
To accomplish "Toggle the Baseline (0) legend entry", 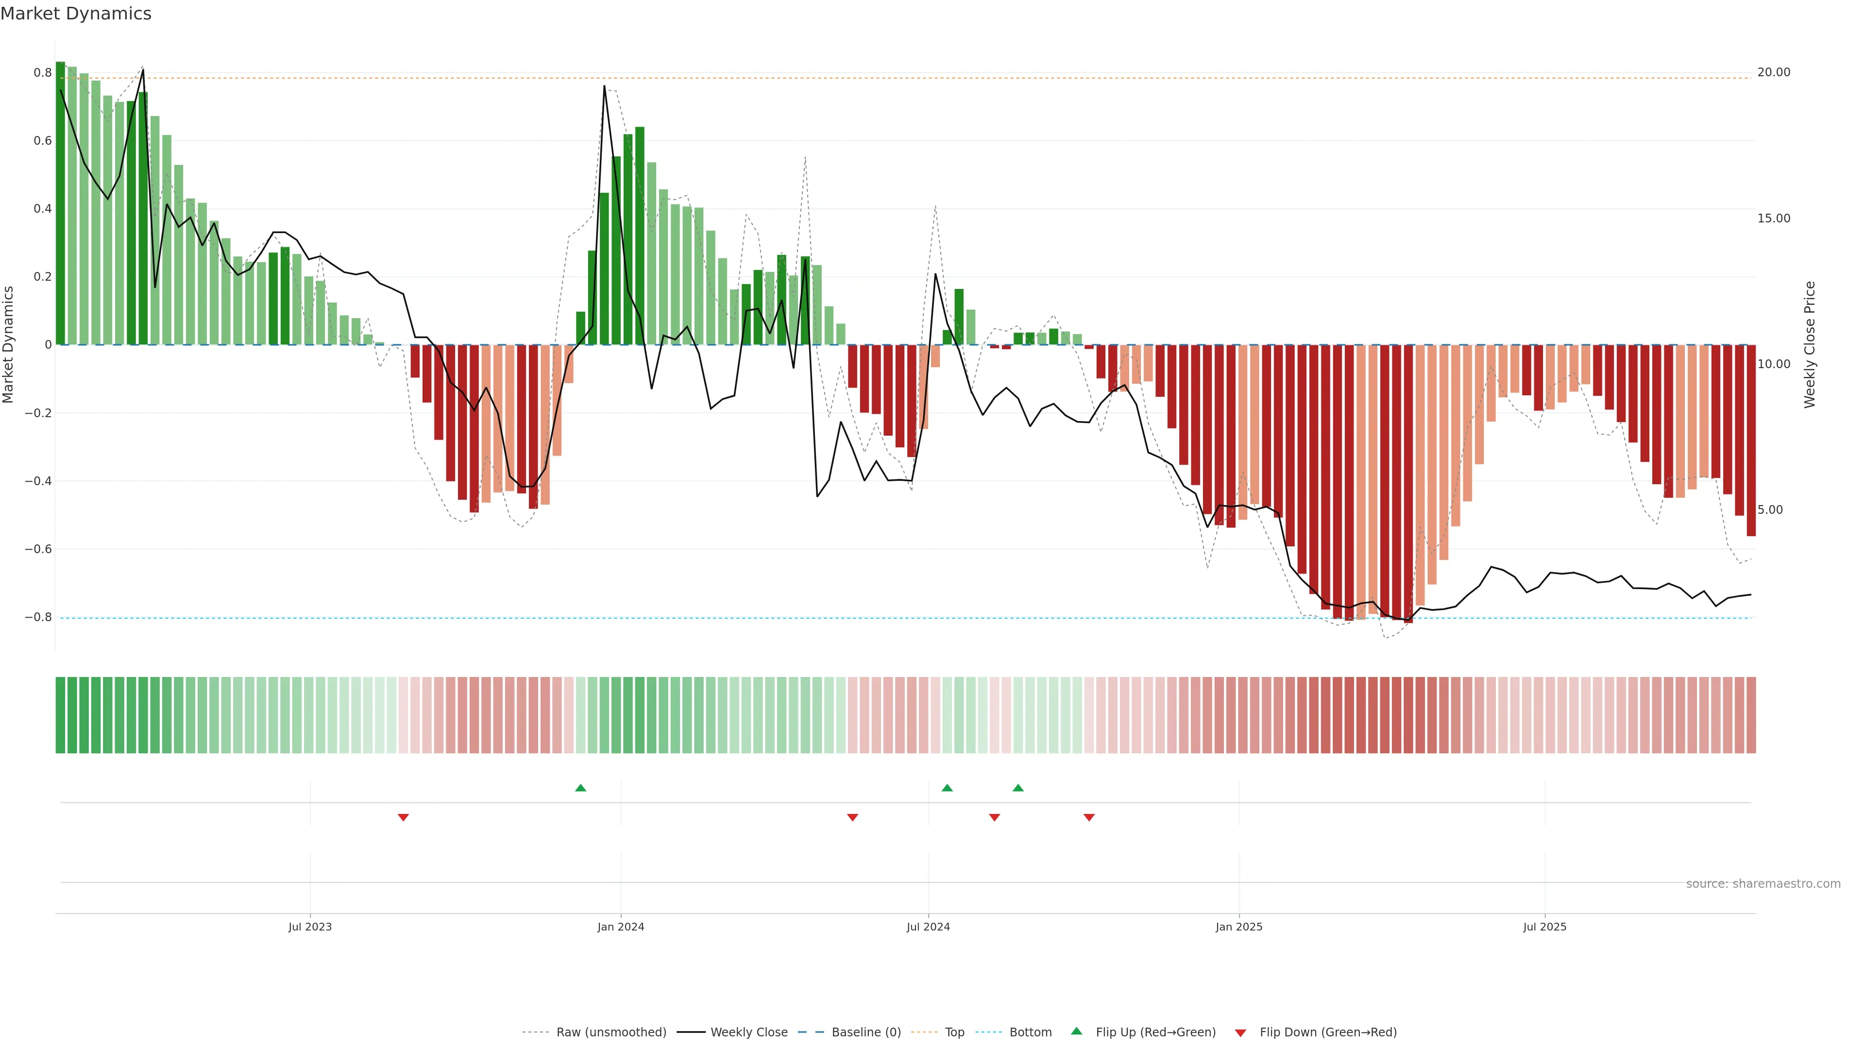I will pyautogui.click(x=866, y=1032).
